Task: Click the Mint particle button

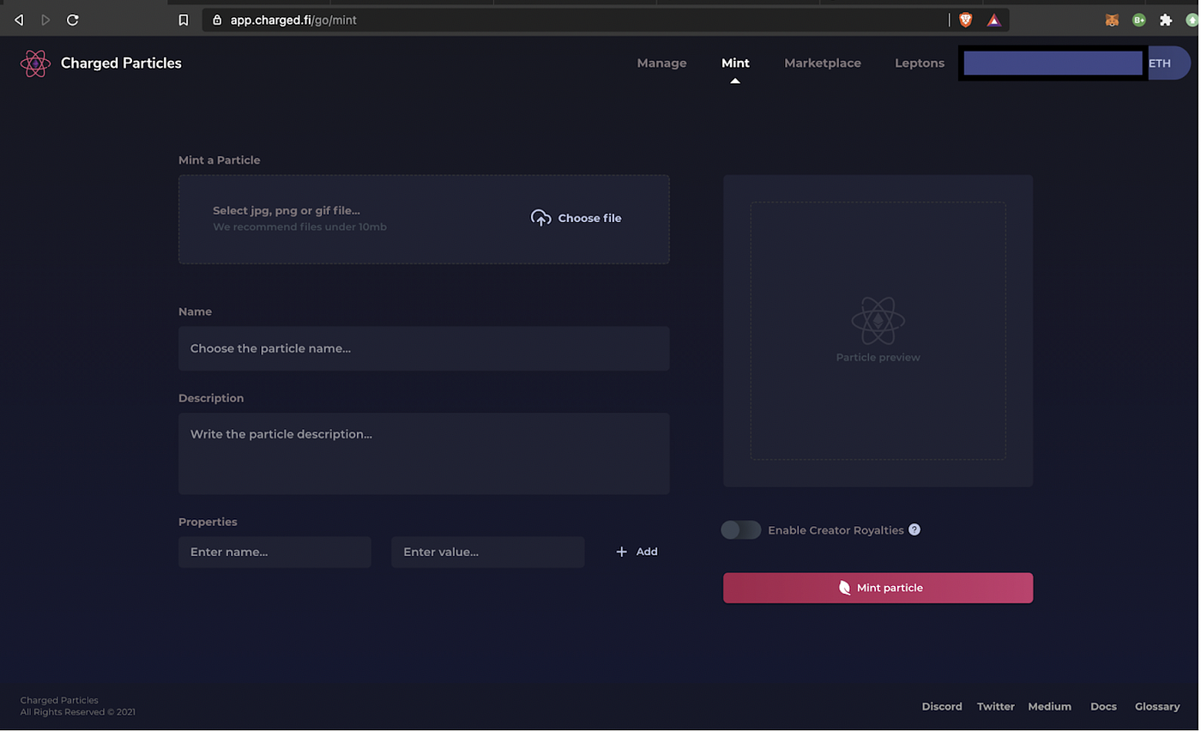Action: coord(878,588)
